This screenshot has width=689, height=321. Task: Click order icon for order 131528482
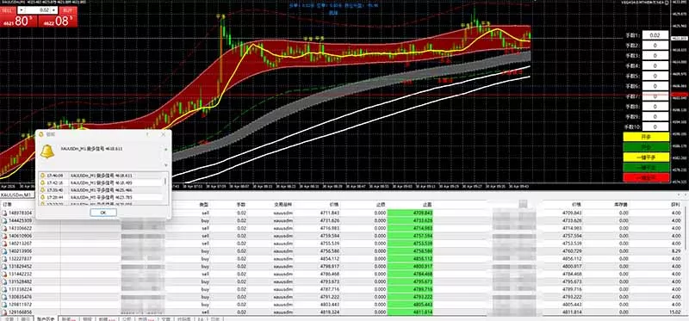click(x=4, y=281)
